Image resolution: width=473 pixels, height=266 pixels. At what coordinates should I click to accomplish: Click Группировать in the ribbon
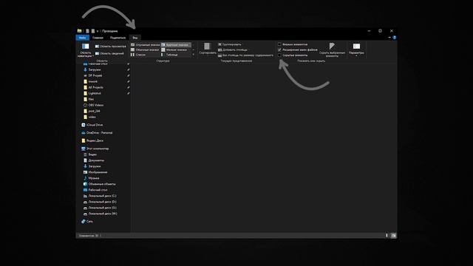[x=230, y=44]
